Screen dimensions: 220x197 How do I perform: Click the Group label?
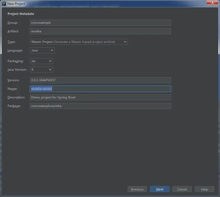click(x=13, y=23)
